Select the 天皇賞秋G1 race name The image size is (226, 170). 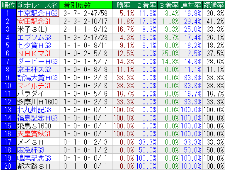[34, 134]
